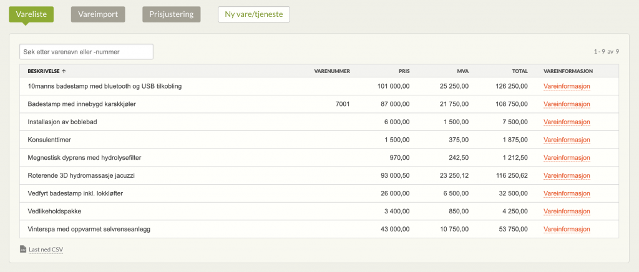Screen dimensions: 639x272
Task: Open Vareinformasjon for Konsulenttimer
Action: [567, 140]
